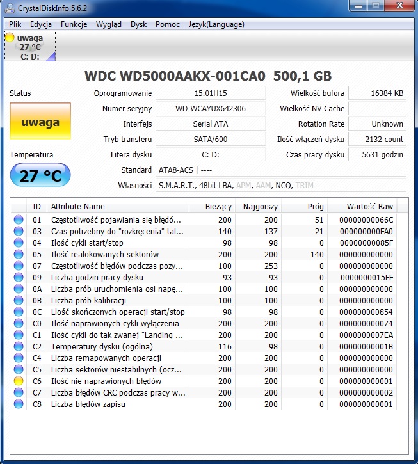Click status dot for attribute C2

point(19,346)
